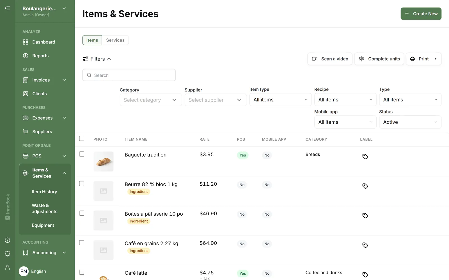Viewport: 449px width, 280px height.
Task: Open help via the question mark icon
Action: click(8, 240)
